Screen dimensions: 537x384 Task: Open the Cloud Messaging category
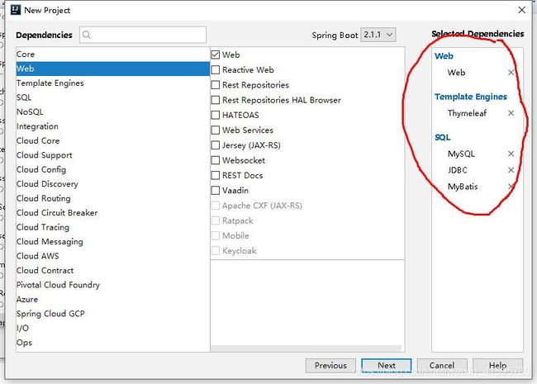(112, 242)
